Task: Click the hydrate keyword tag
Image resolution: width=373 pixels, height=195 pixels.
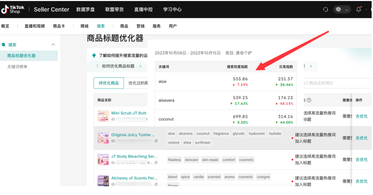Action: tap(275, 134)
